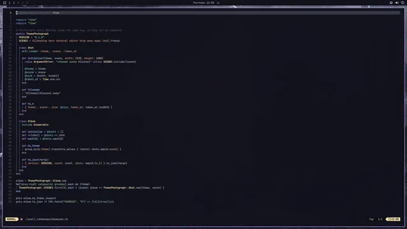This screenshot has height=229, width=407.
Task: Click the Top scroll position indicator
Action: point(371,219)
